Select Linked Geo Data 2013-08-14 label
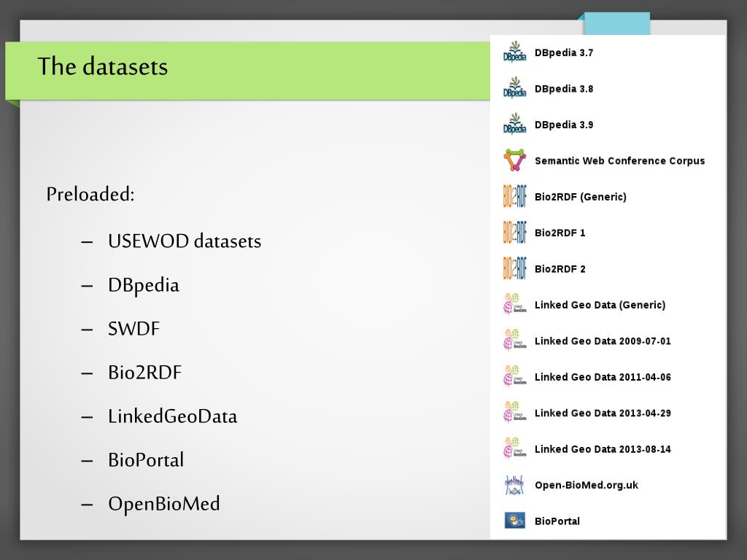 click(x=603, y=449)
